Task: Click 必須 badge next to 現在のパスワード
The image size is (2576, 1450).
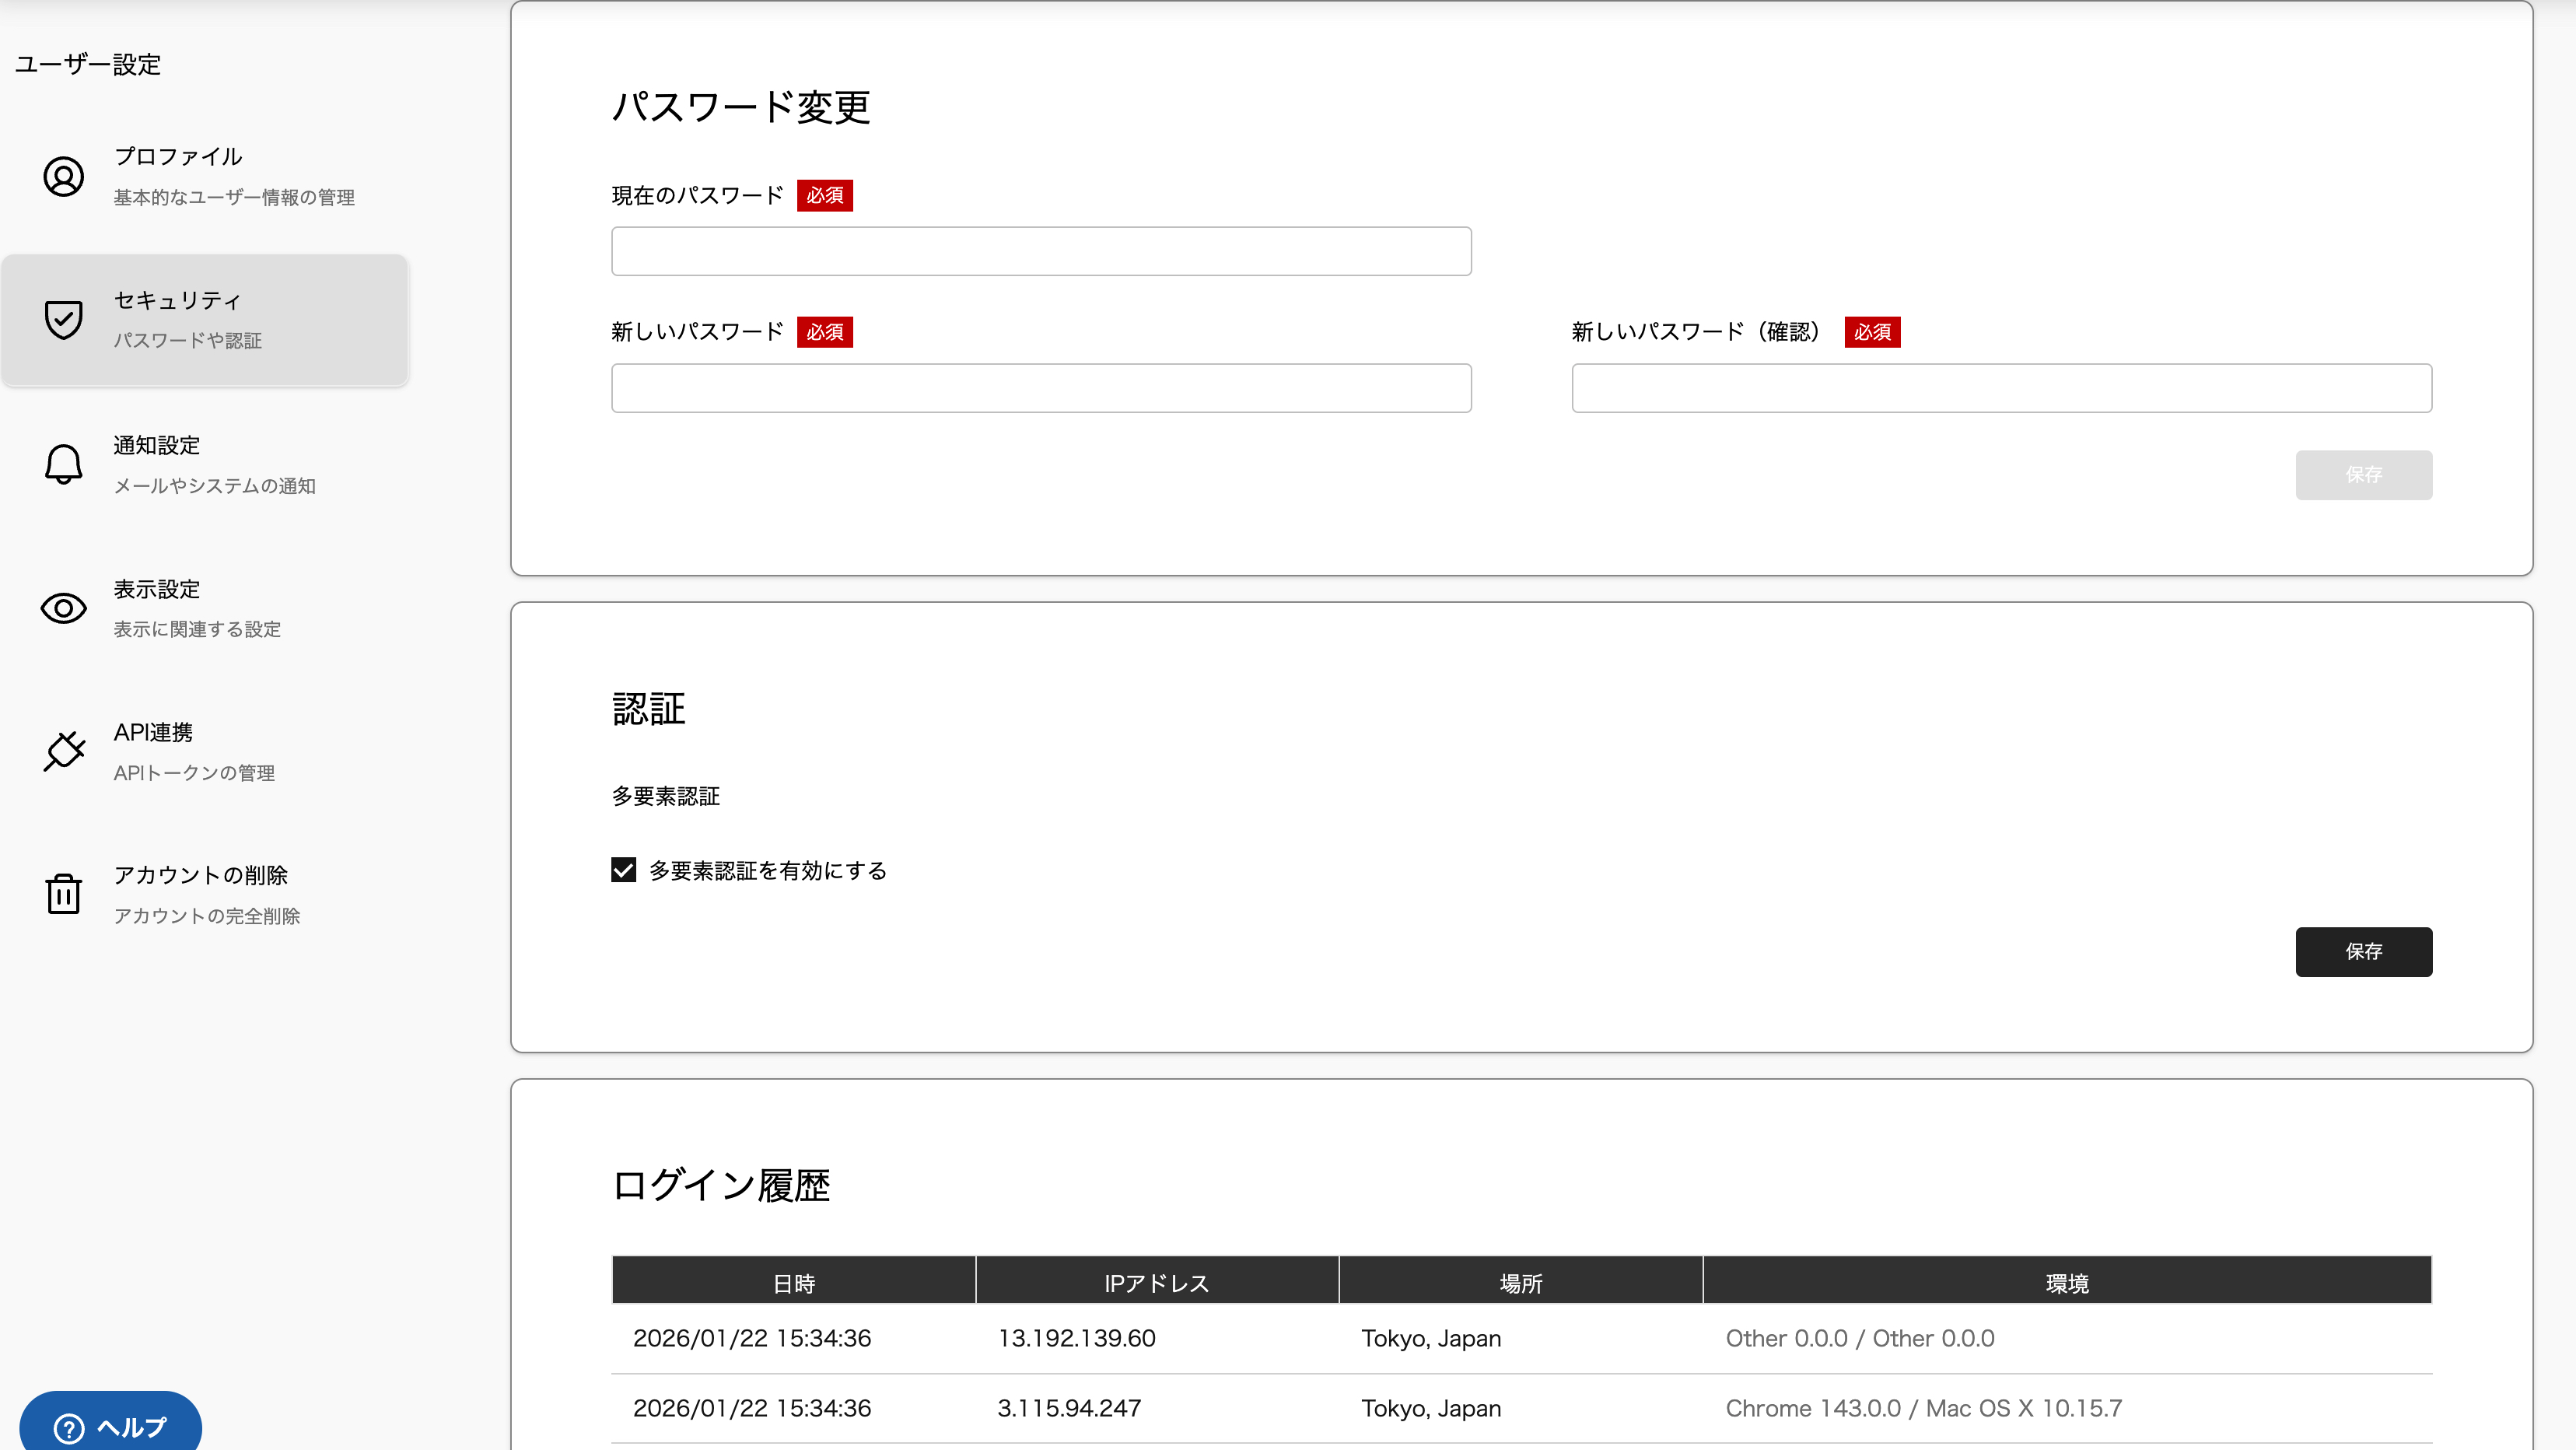Action: click(x=824, y=195)
